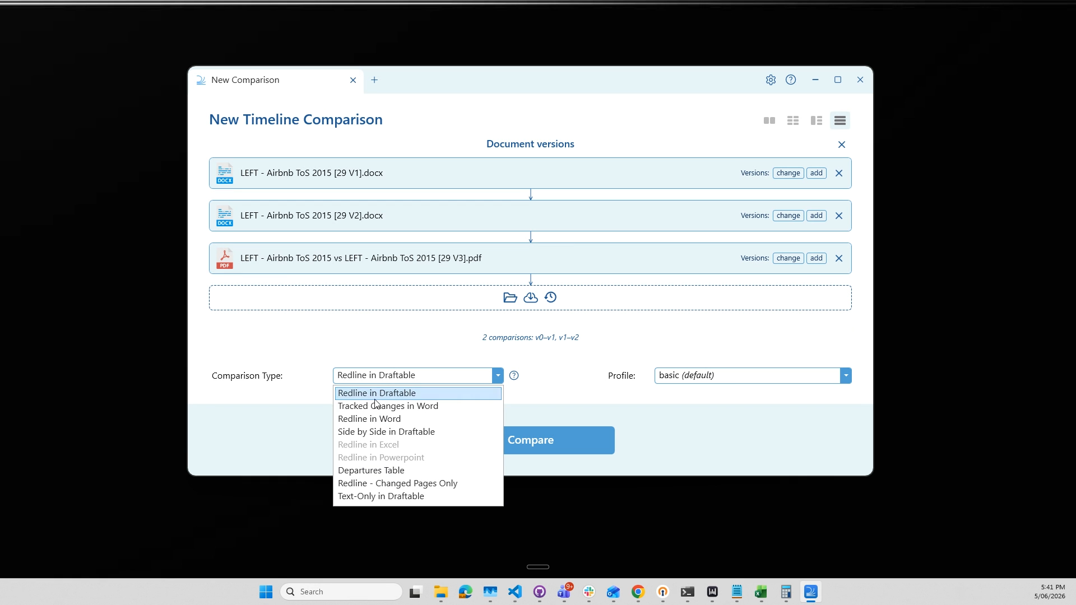Screen dimensions: 1076x605
Task: Launch Visual Studio Code from taskbar
Action: pos(515,592)
